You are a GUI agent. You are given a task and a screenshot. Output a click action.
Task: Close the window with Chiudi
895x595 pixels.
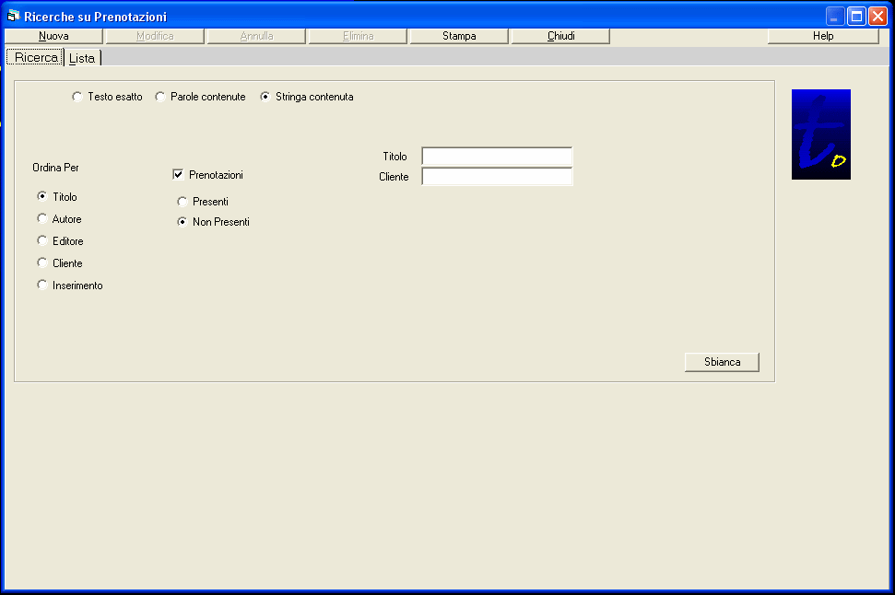pyautogui.click(x=560, y=36)
